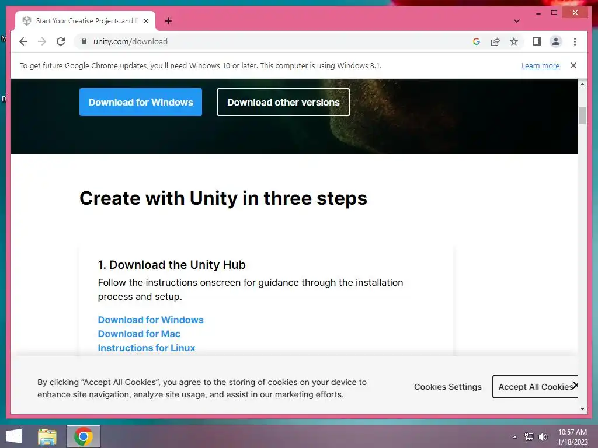Select the Start Your Creative Projects tab
The image size is (598, 448).
(x=84, y=21)
